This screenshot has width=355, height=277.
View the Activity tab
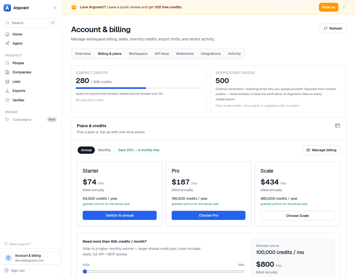234,54
